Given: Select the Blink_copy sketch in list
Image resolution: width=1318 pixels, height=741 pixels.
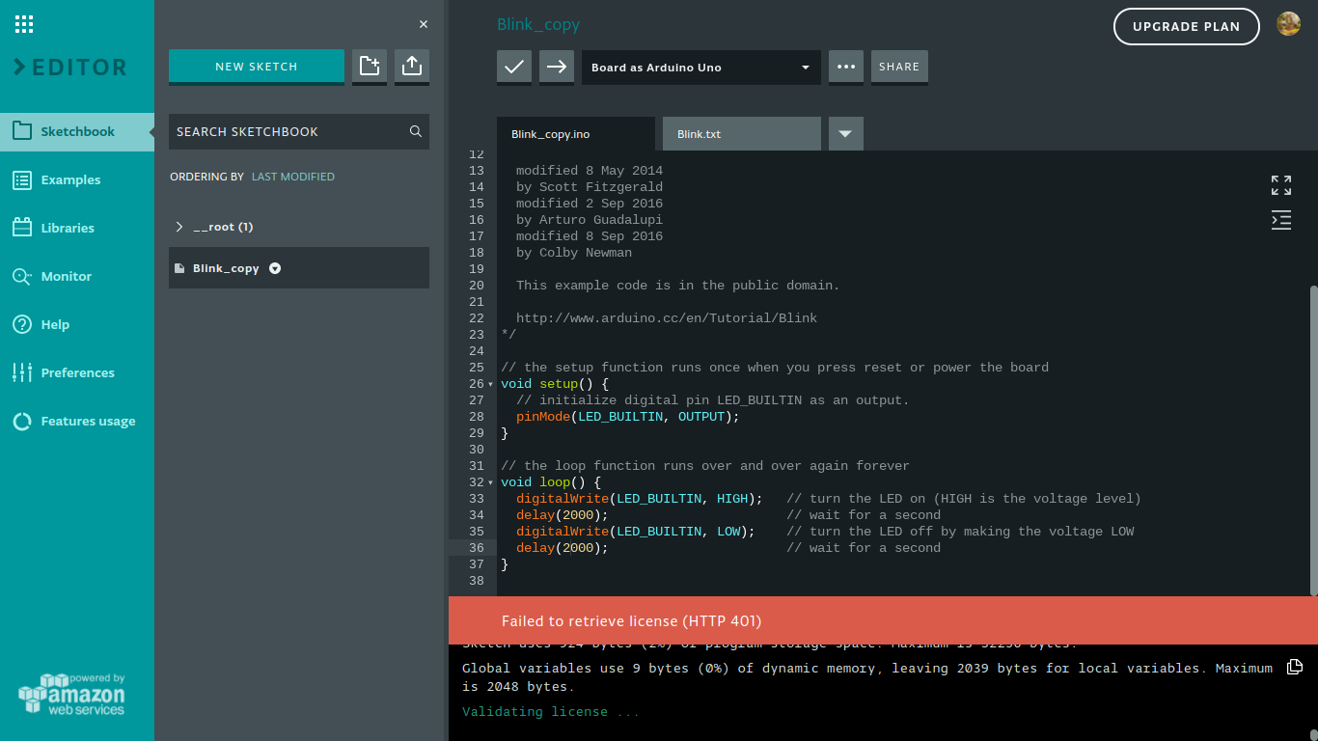Looking at the screenshot, I should 299,268.
